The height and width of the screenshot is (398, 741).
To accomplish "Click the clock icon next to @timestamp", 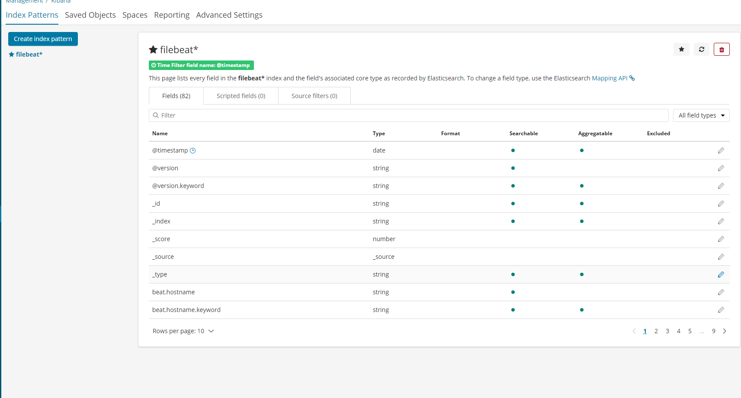I will click(x=193, y=150).
